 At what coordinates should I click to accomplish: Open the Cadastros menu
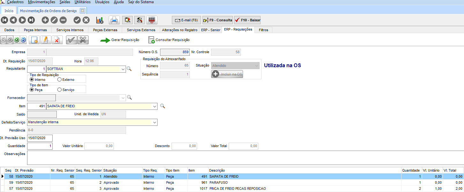tap(15, 2)
